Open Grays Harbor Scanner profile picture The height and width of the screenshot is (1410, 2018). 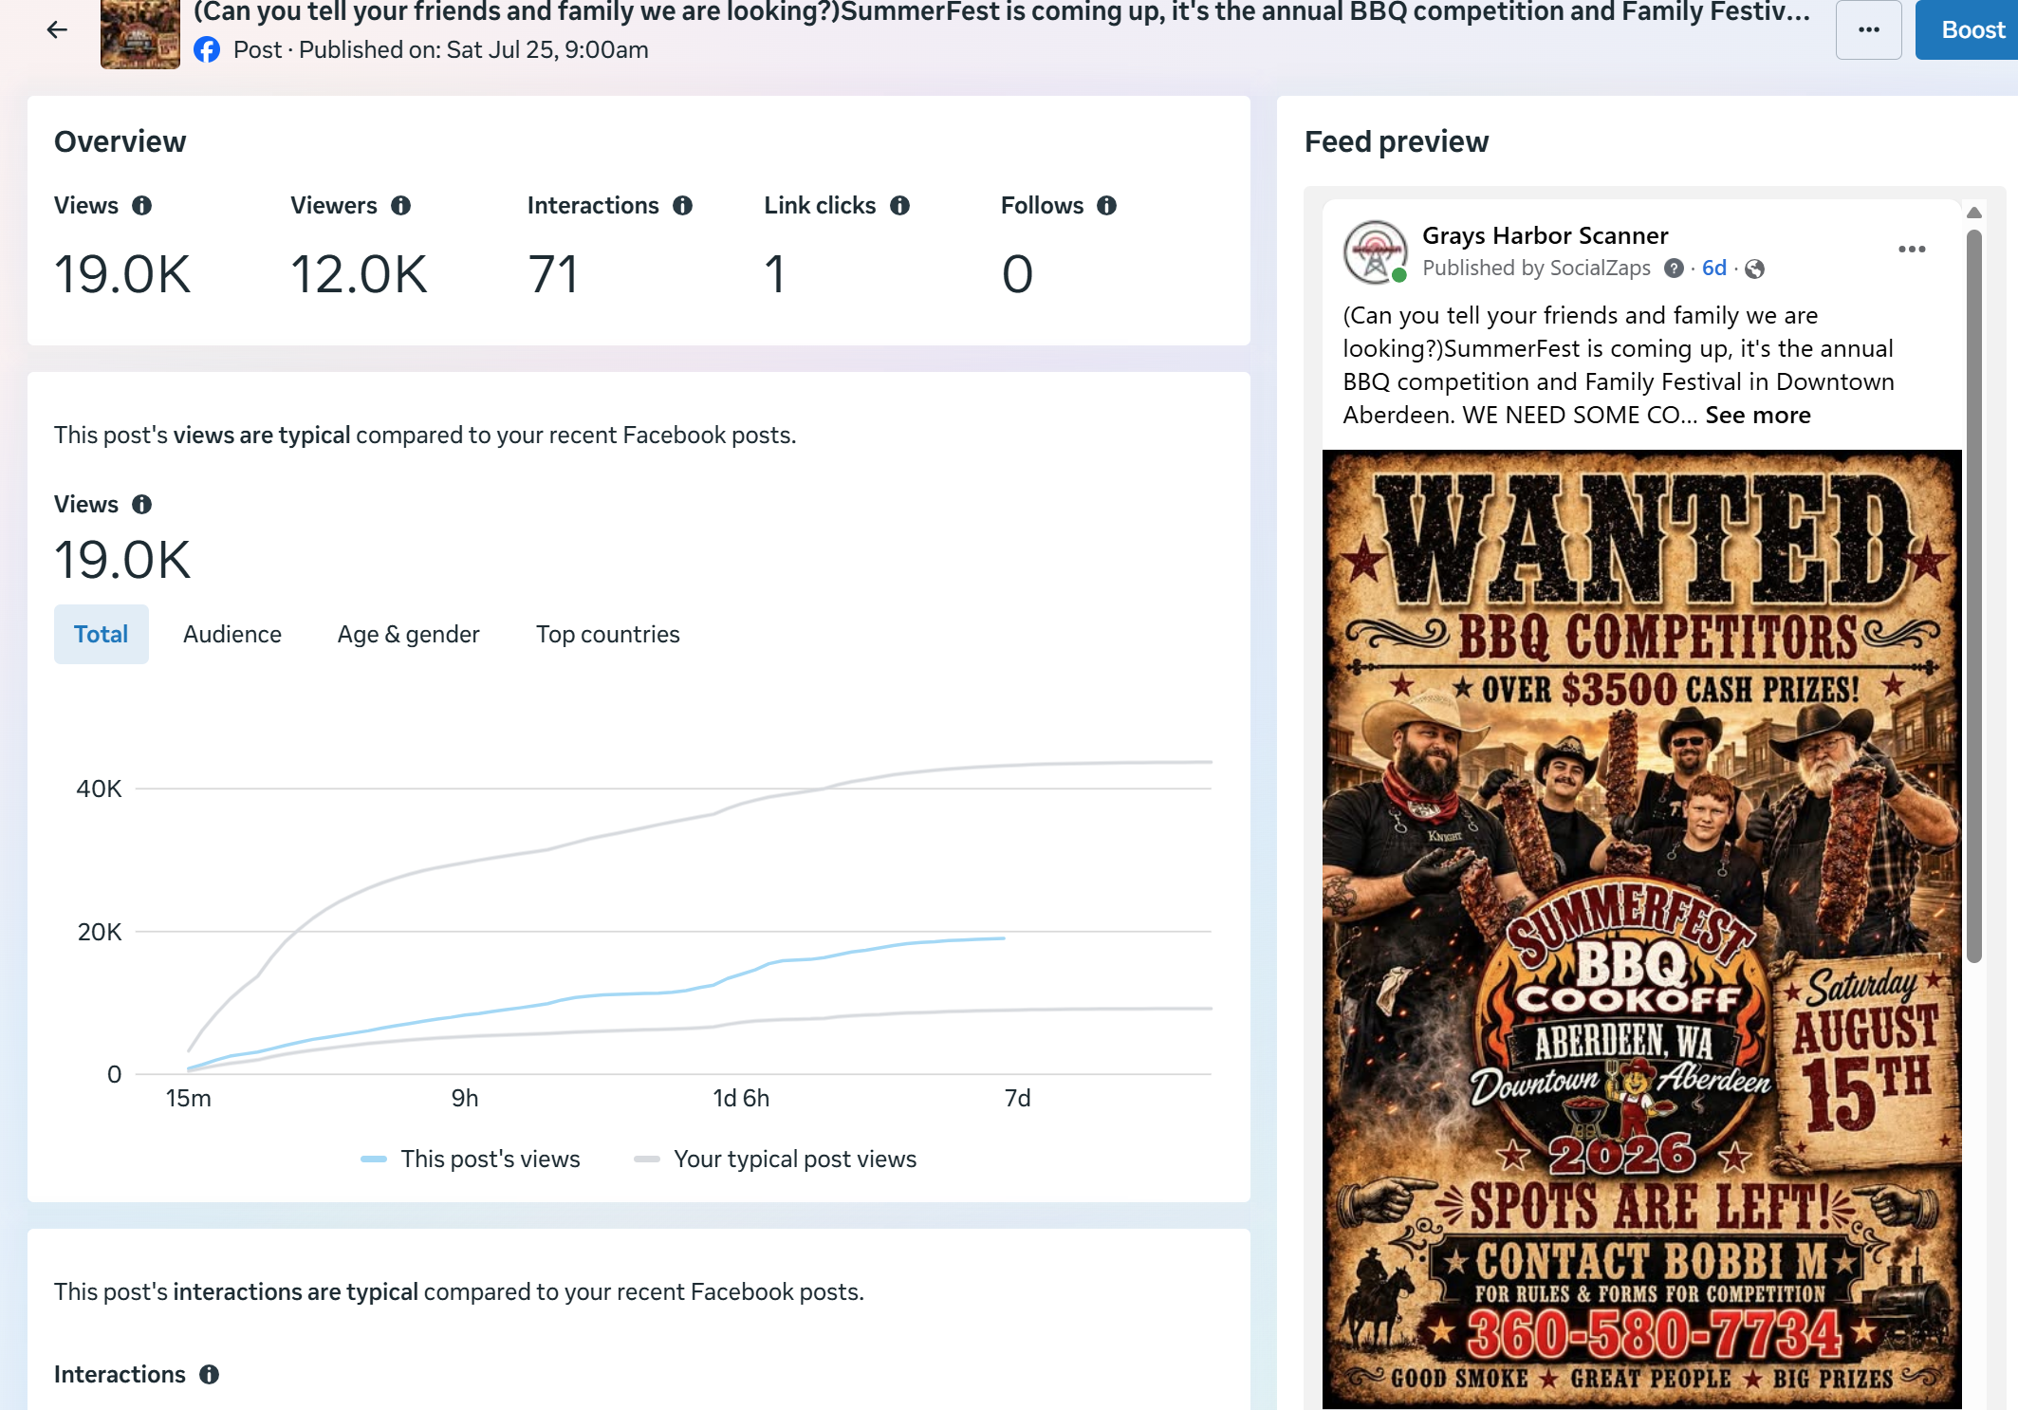coord(1376,252)
